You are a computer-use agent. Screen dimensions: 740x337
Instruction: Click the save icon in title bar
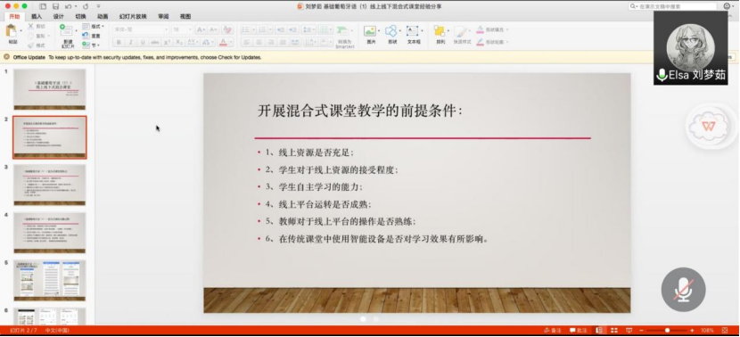pos(55,6)
